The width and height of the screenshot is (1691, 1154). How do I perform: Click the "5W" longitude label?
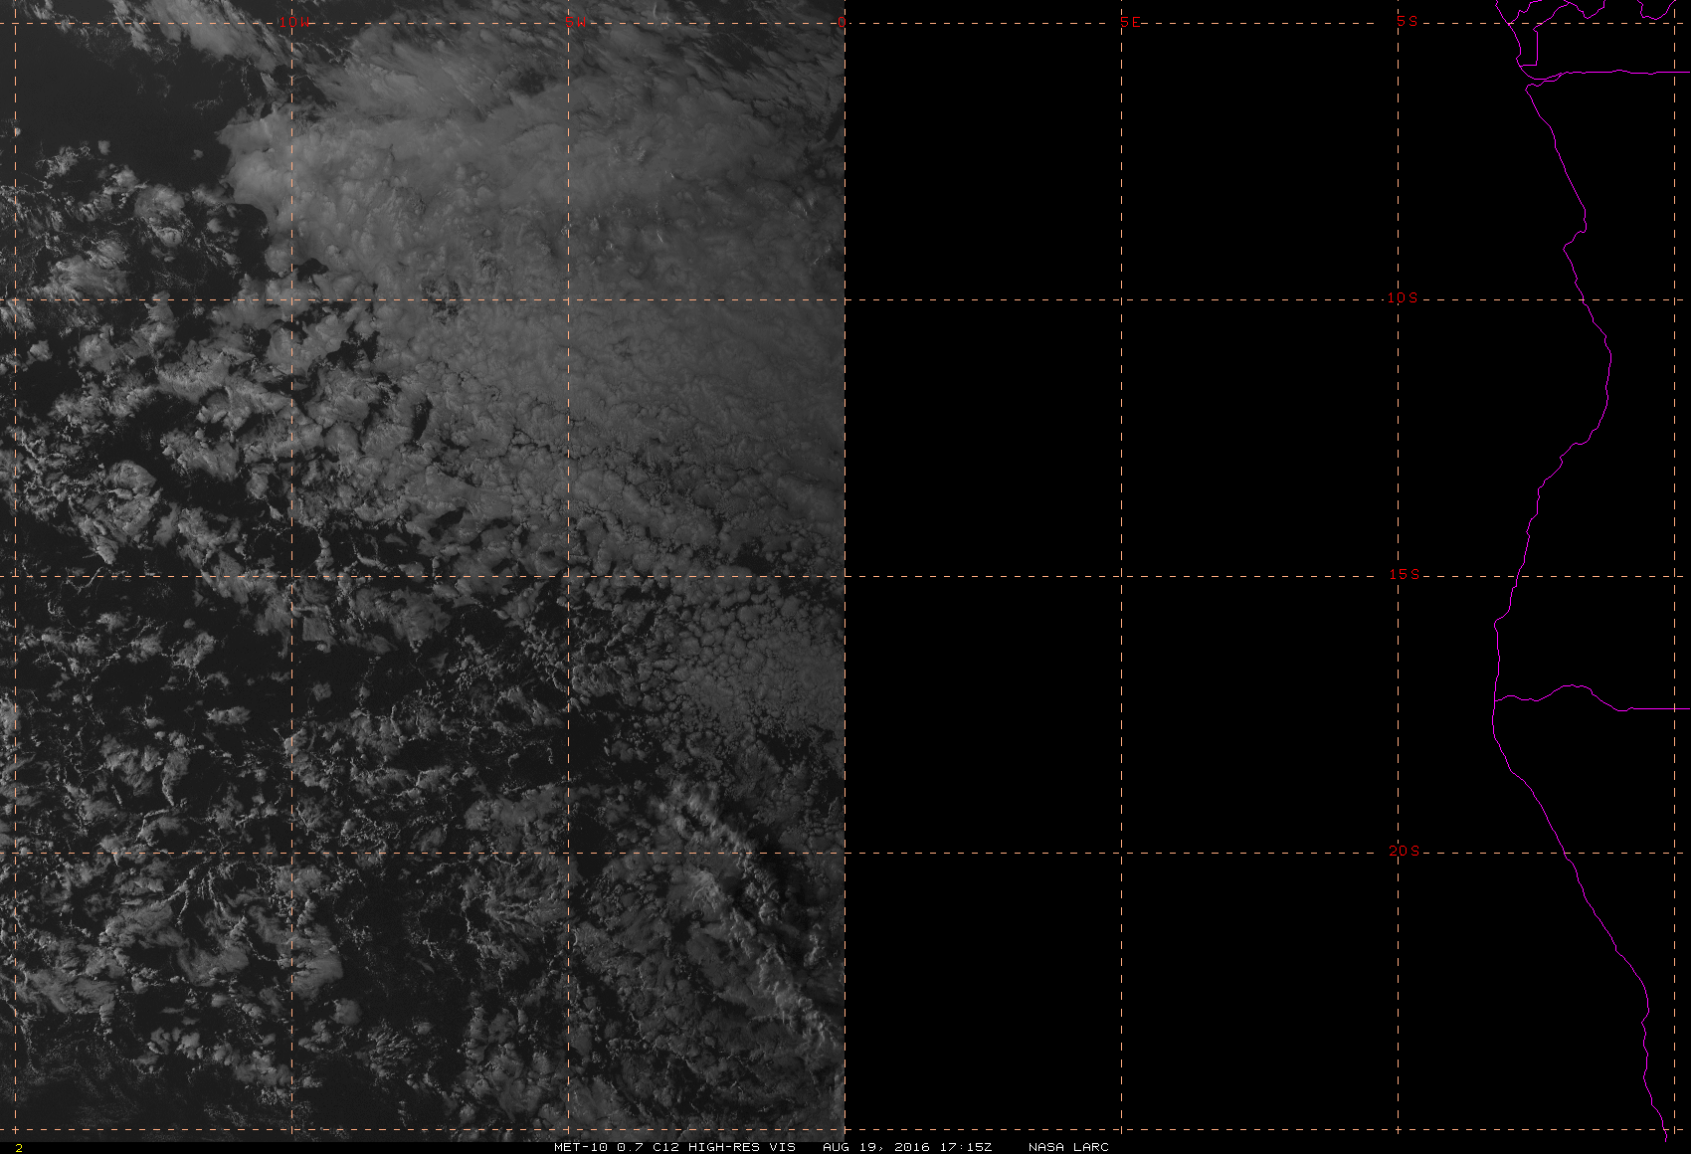point(573,22)
